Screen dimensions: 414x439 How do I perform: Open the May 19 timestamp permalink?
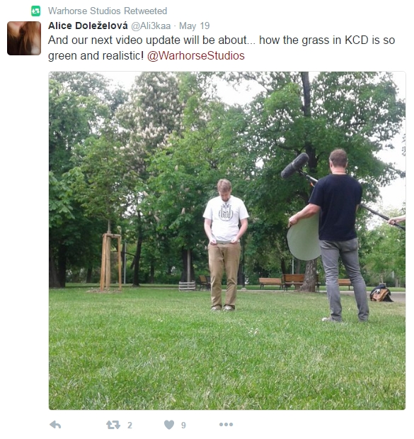194,26
